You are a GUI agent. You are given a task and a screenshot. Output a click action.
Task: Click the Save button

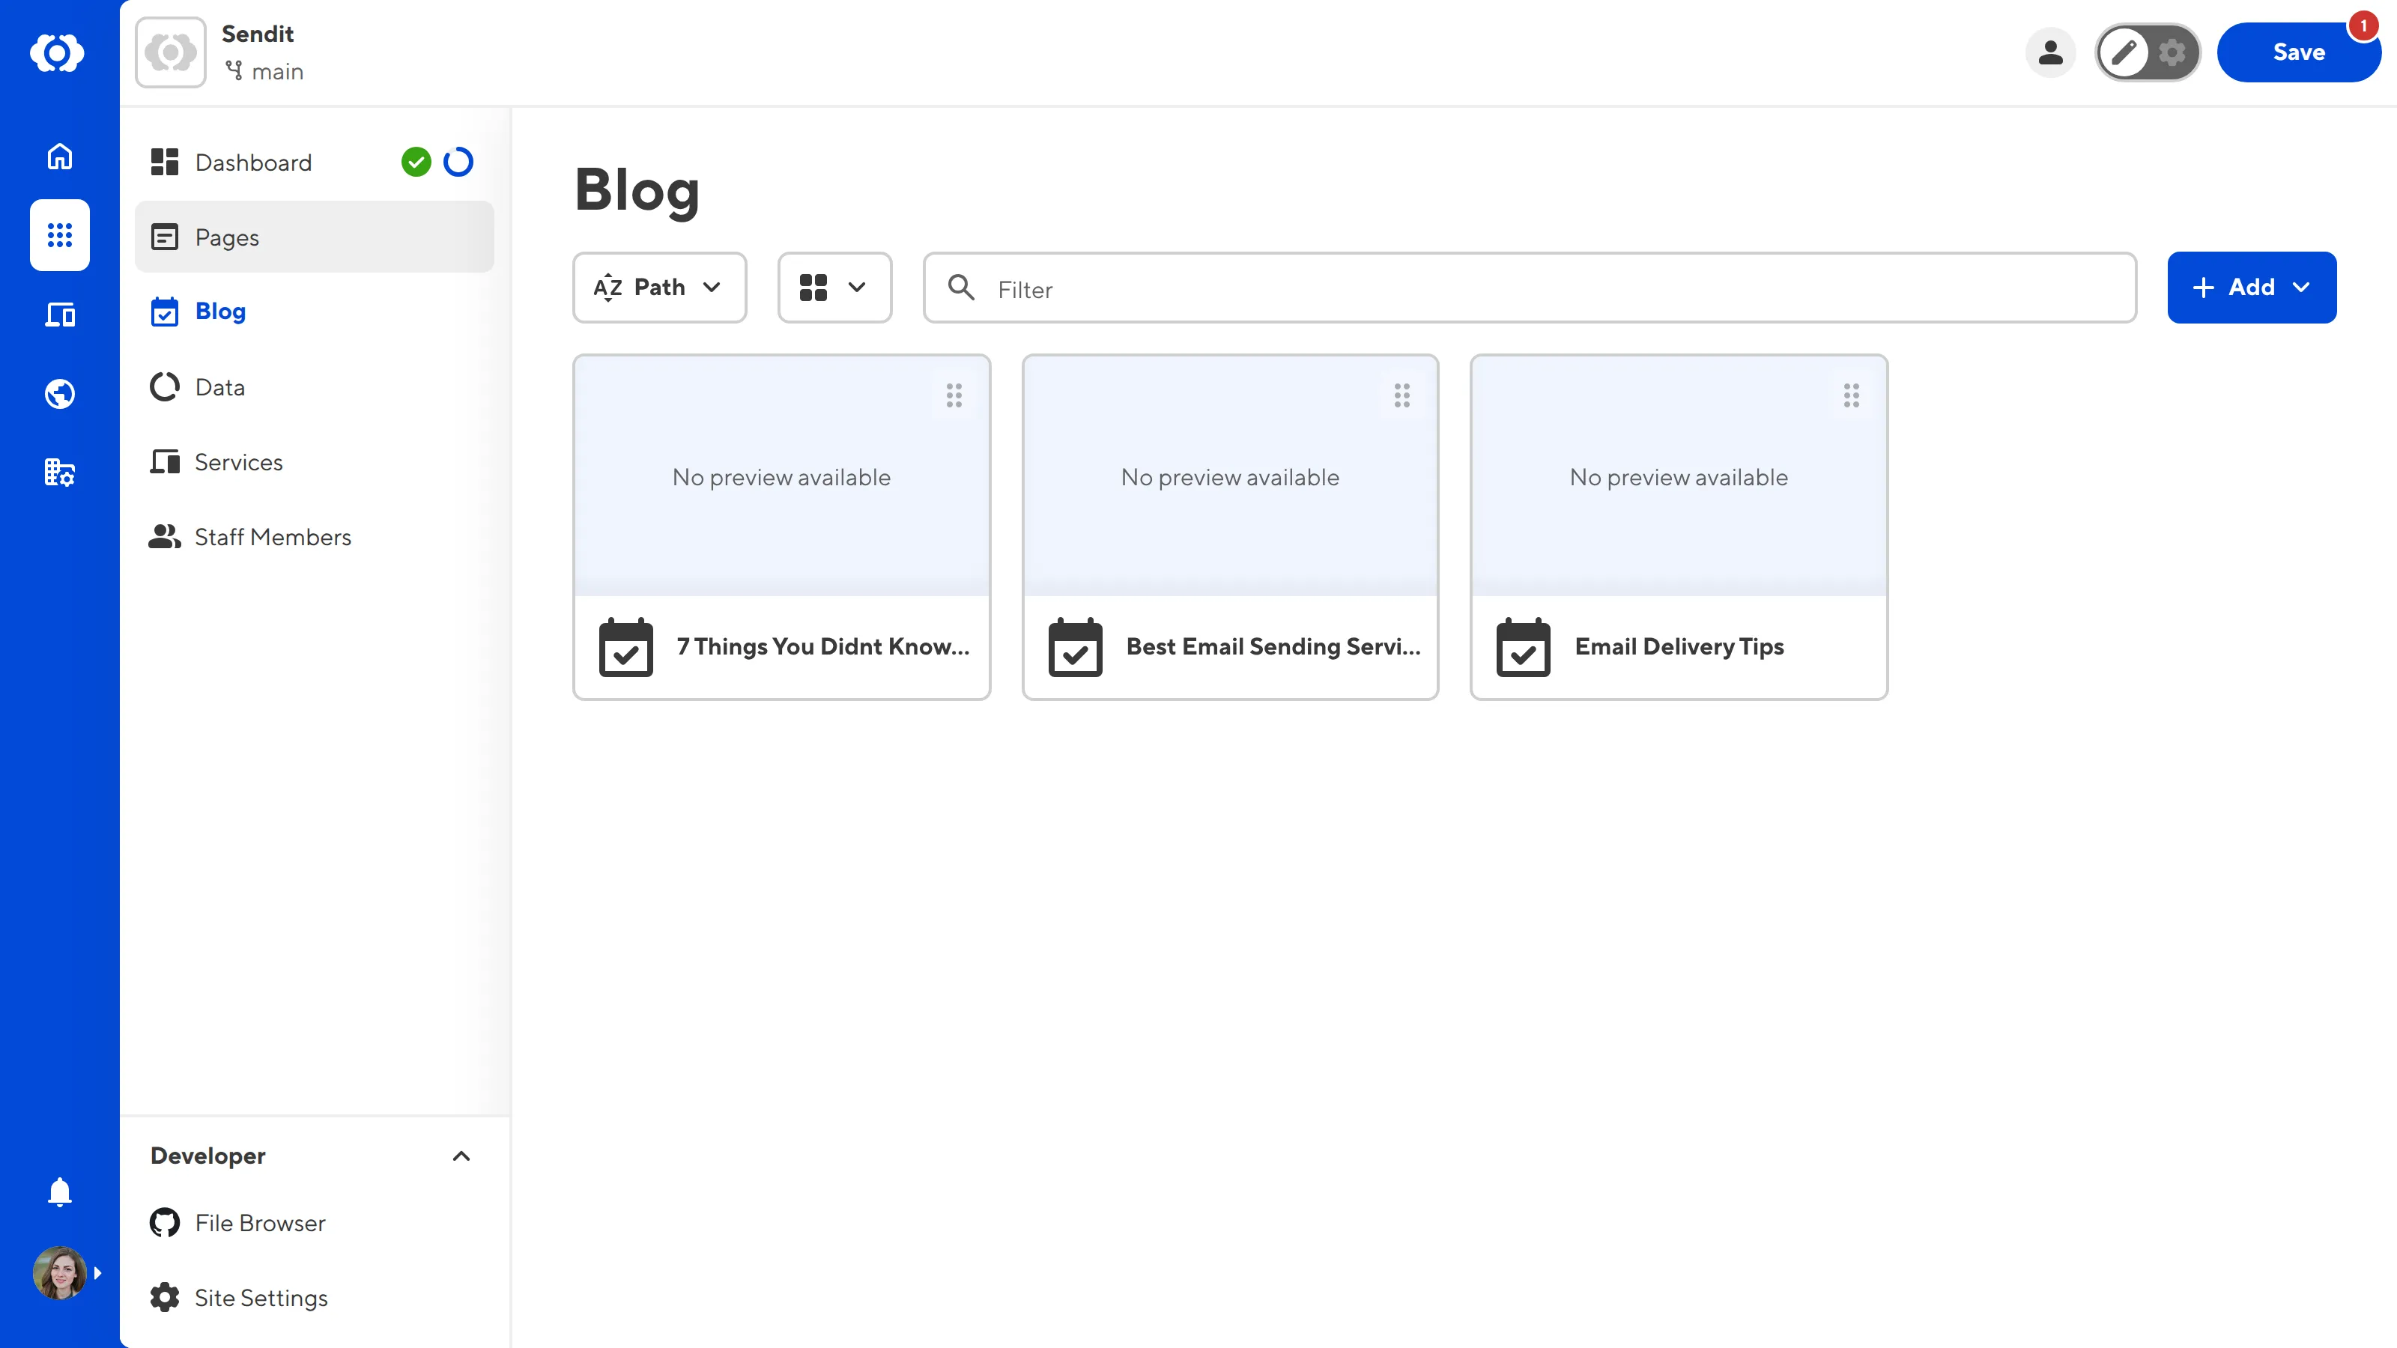click(x=2298, y=52)
